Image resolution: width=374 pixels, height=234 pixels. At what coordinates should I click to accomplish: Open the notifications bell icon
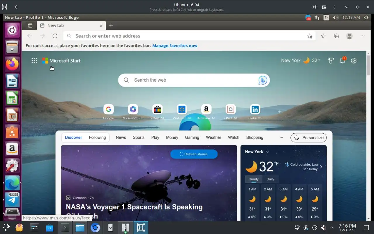pos(342,61)
